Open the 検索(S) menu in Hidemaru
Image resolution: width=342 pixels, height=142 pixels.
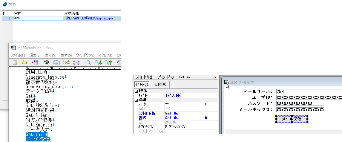click(66, 55)
